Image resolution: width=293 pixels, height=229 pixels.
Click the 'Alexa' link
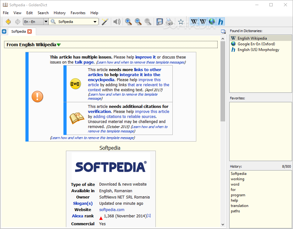click(78, 216)
